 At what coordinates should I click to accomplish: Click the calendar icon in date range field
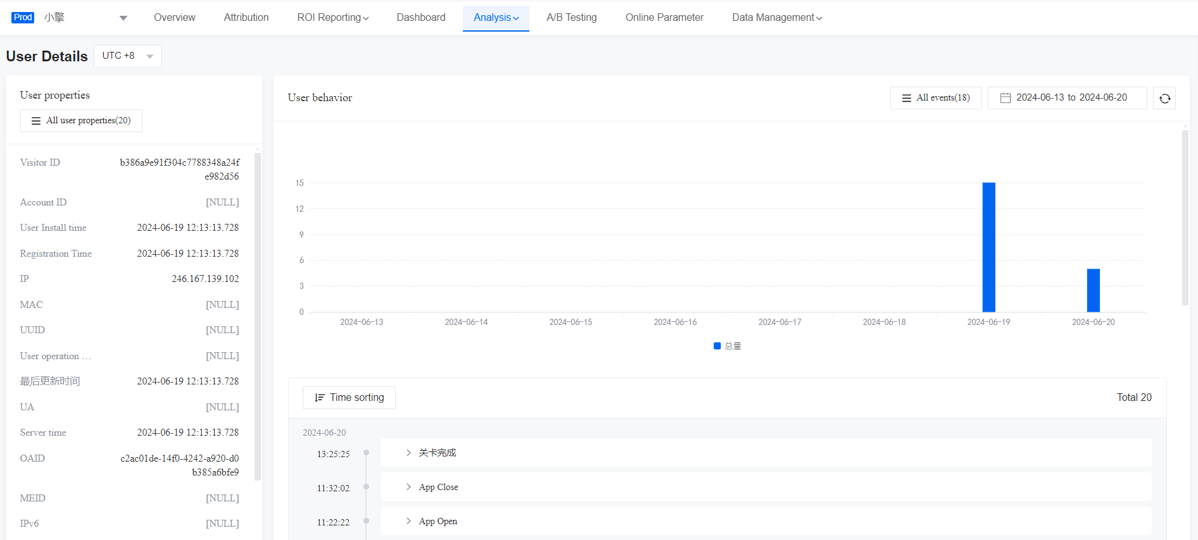(x=1005, y=98)
